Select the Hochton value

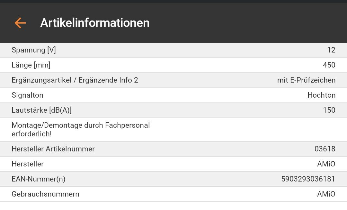(321, 95)
